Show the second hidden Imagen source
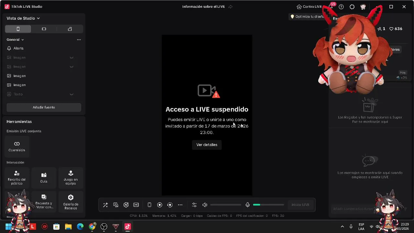Image resolution: width=414 pixels, height=233 pixels. [x=71, y=67]
